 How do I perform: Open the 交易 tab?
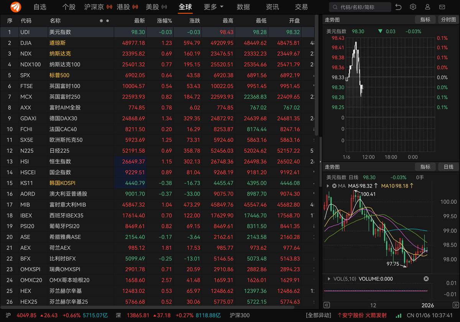tap(301, 7)
